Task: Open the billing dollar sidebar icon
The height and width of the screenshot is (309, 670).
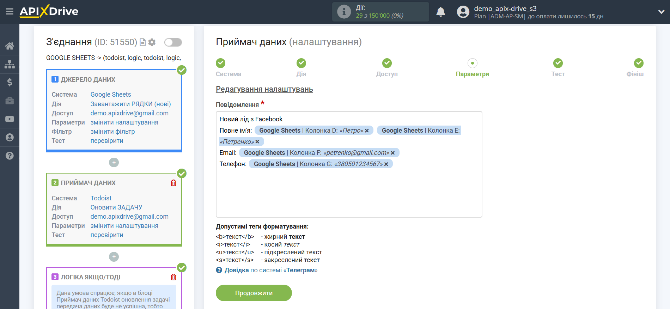Action: pyautogui.click(x=10, y=83)
